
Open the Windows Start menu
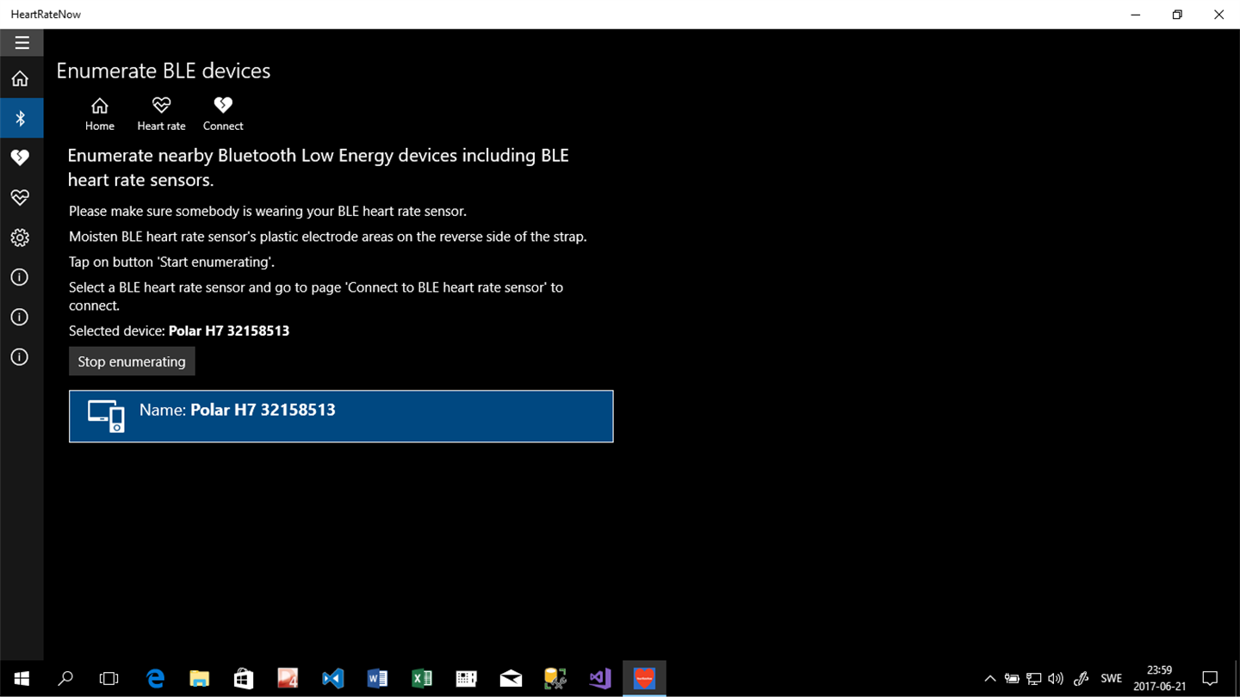coord(22,679)
